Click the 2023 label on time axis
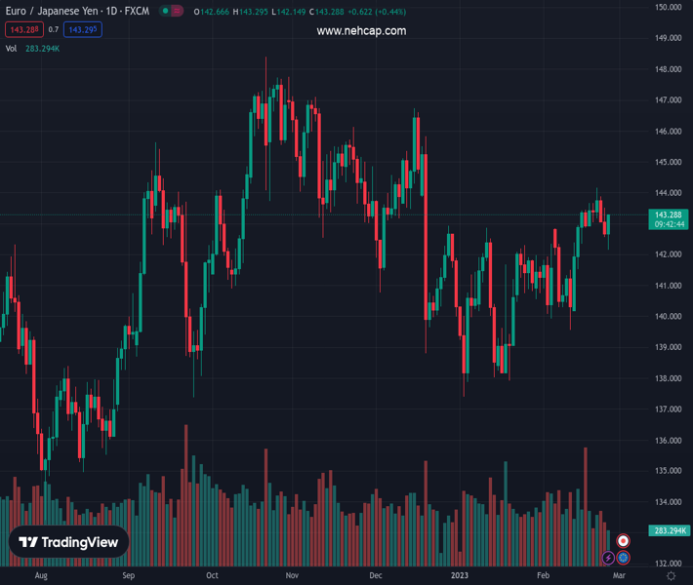693x585 pixels. tap(460, 576)
